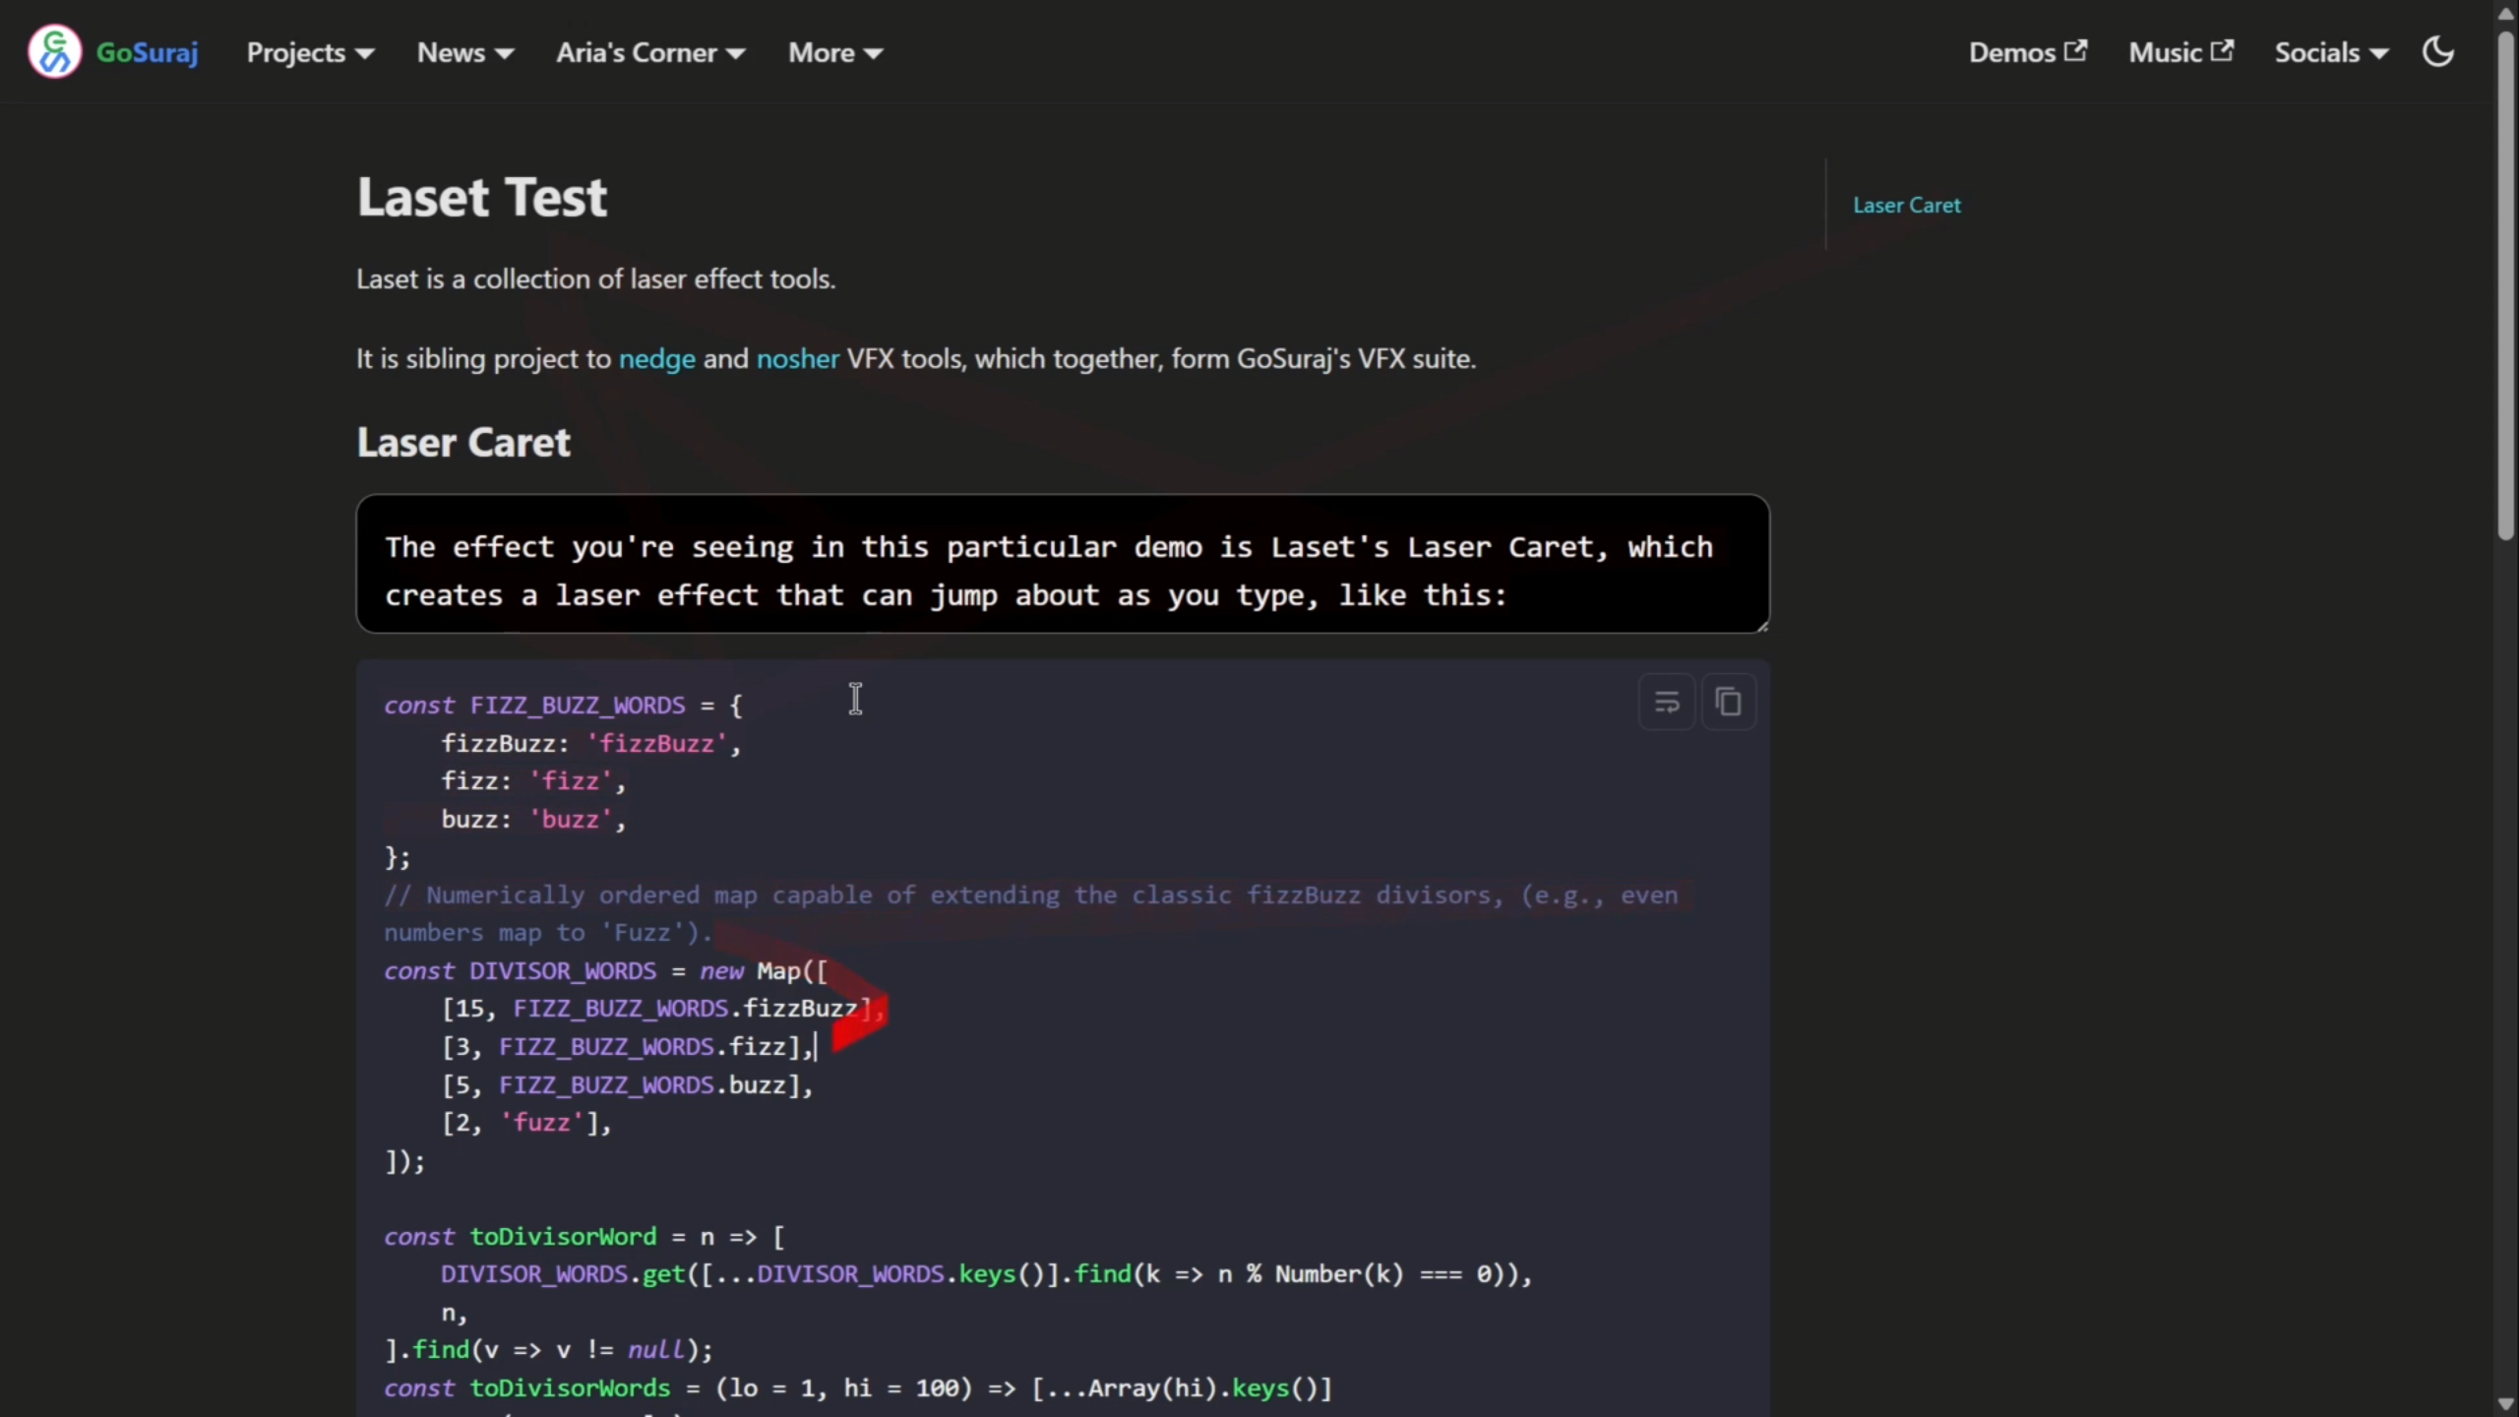This screenshot has width=2519, height=1417.
Task: Copy code block contents
Action: point(1728,703)
